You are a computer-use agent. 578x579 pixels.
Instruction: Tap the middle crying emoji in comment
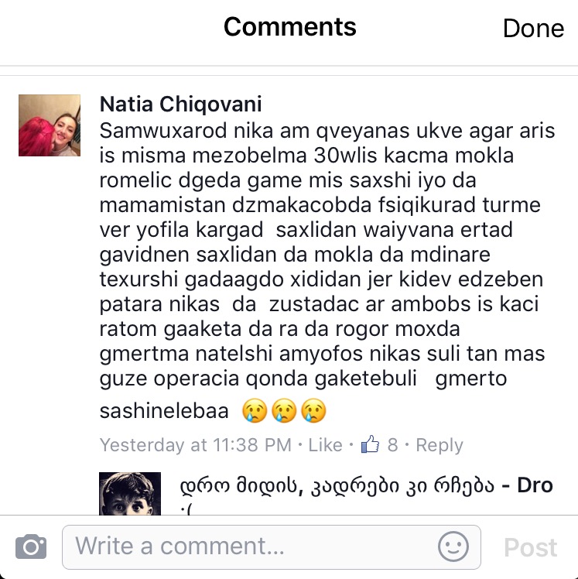(284, 410)
